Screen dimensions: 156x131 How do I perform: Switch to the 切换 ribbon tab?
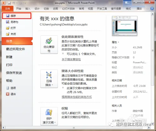coord(46,9)
